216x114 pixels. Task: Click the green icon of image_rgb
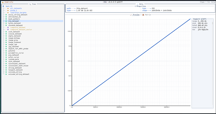[x=6, y=44]
